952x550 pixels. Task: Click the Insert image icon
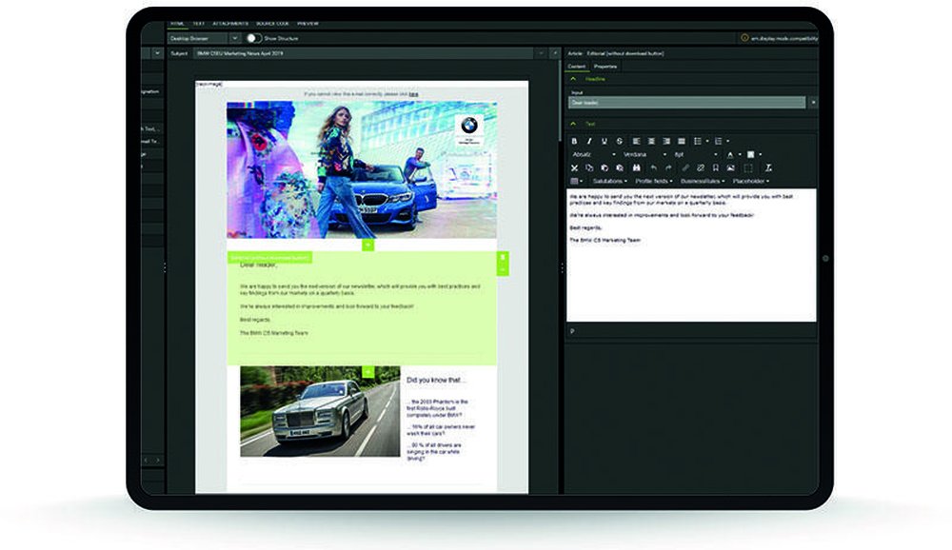point(731,167)
